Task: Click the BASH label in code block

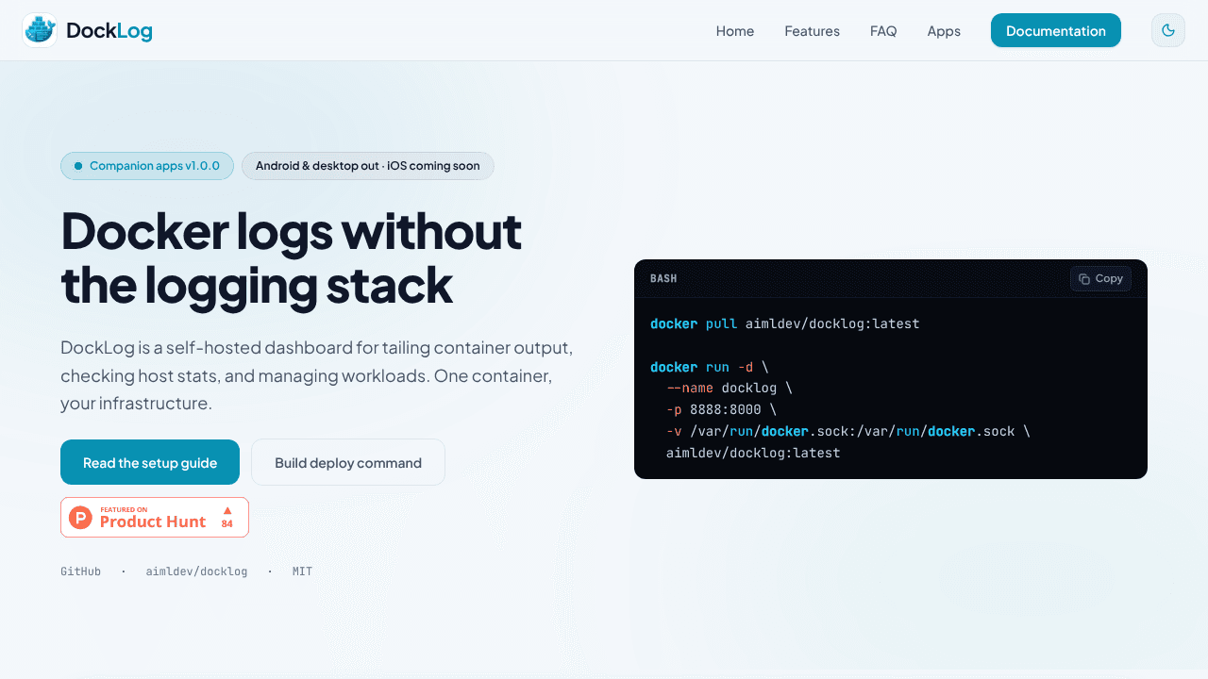Action: 663,279
